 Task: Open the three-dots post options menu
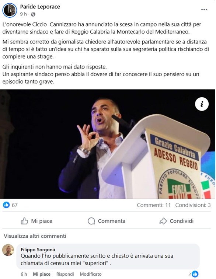point(204,10)
